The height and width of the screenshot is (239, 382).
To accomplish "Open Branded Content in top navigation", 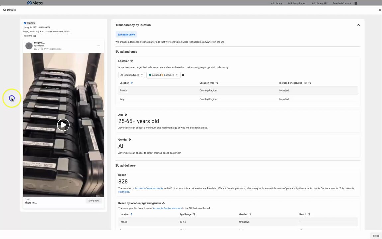I will [x=342, y=3].
